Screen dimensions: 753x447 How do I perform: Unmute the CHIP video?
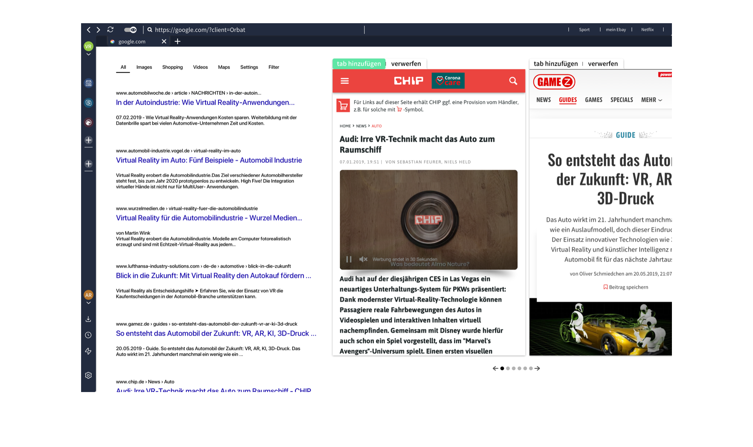[x=363, y=259]
